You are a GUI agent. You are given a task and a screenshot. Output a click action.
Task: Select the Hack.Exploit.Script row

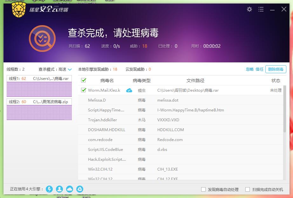(x=181, y=159)
